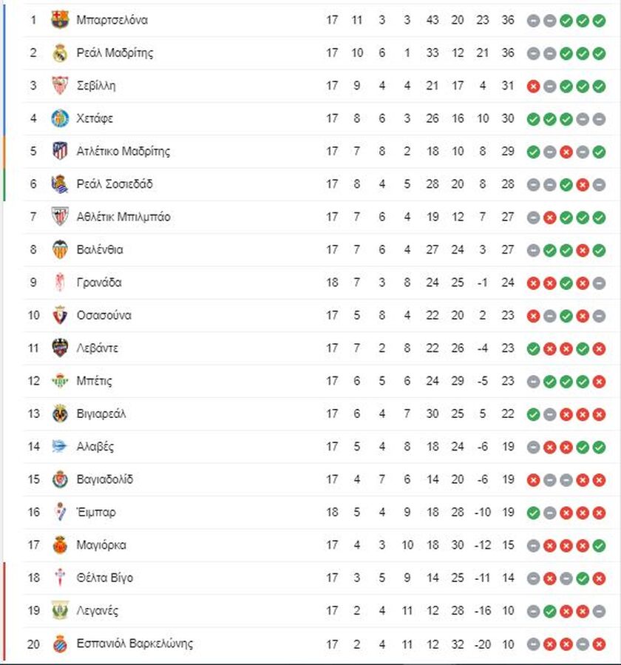Click the Barcelona club crest icon
The image size is (621, 665).
click(60, 20)
